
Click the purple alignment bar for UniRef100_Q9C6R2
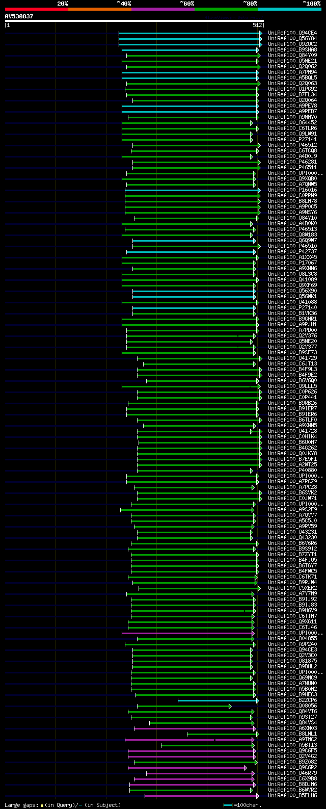[x=187, y=768]
